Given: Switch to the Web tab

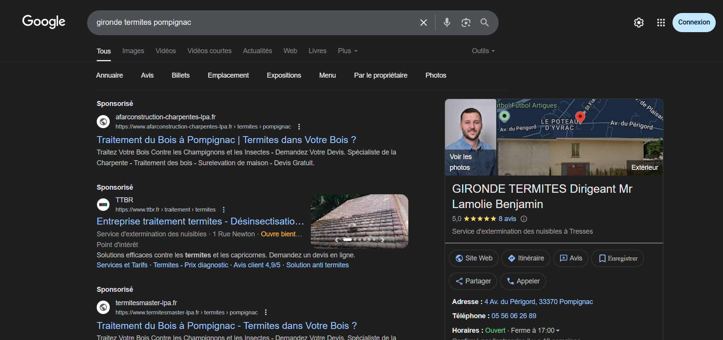Looking at the screenshot, I should [x=290, y=51].
